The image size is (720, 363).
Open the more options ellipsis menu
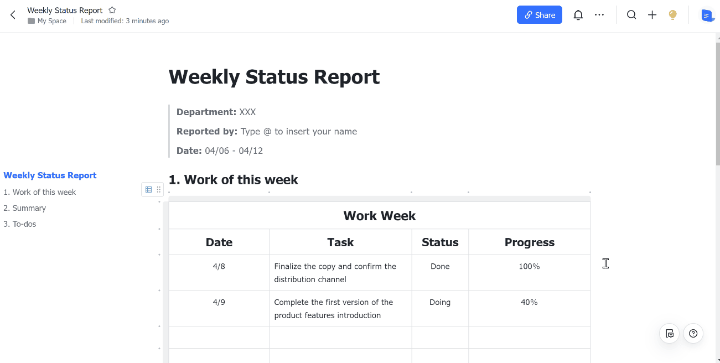point(599,15)
